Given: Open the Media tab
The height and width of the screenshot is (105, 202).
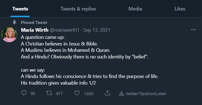Looking at the screenshot, I should point(135,9).
